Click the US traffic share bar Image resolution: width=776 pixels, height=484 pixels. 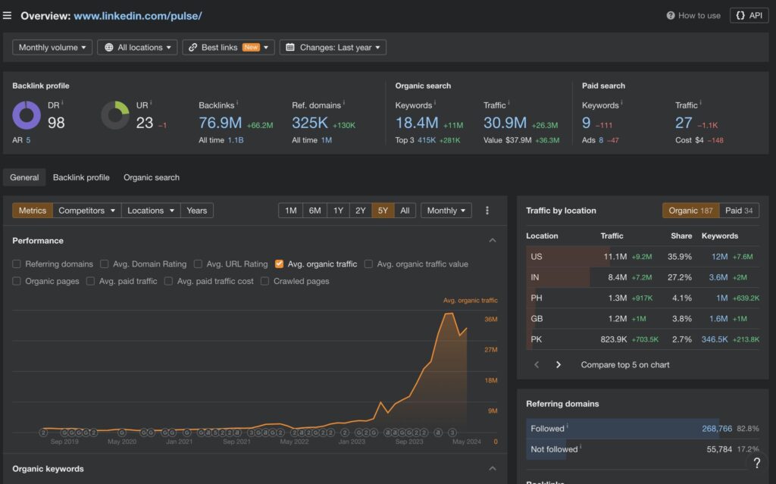[568, 256]
